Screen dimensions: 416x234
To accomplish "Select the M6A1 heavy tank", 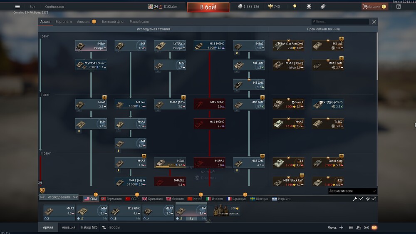I will 170,163.
